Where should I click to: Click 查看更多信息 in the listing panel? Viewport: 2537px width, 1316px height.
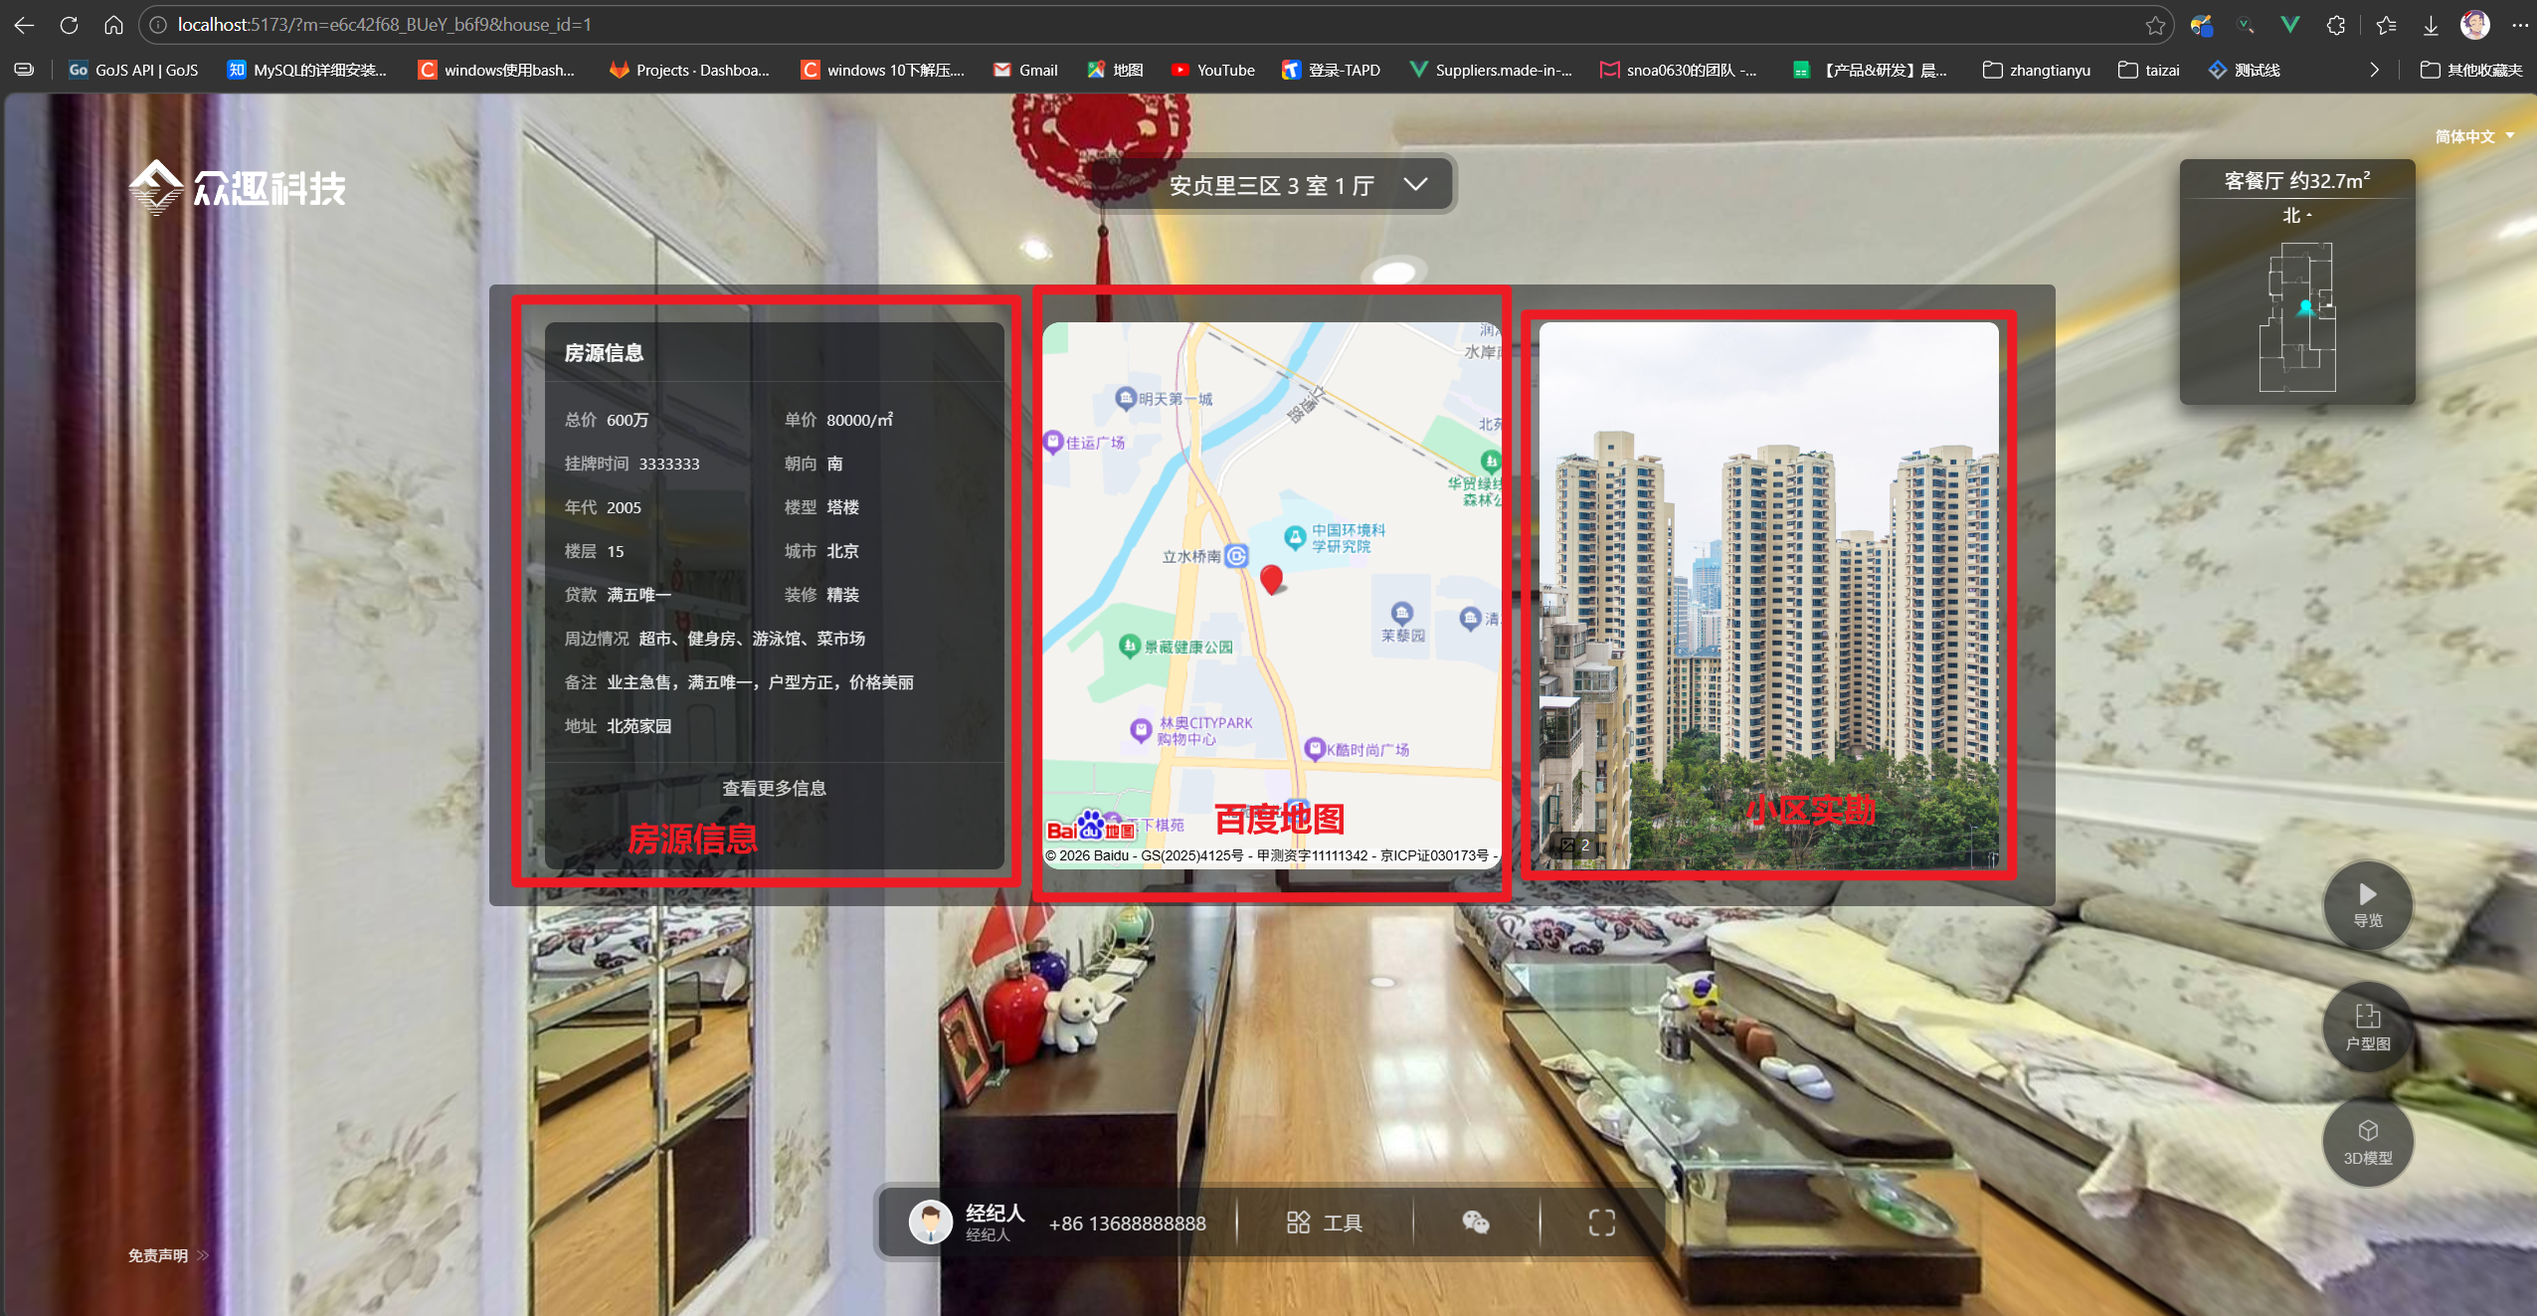pos(774,788)
